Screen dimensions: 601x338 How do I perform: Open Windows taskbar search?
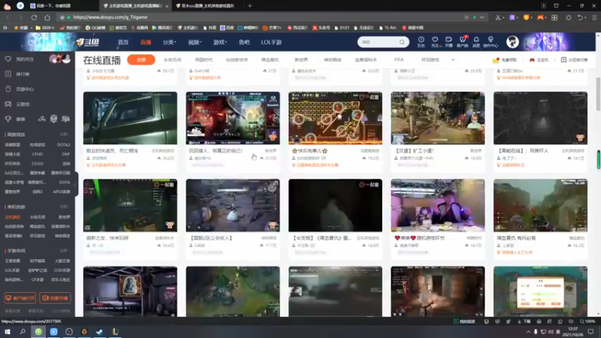click(23, 331)
